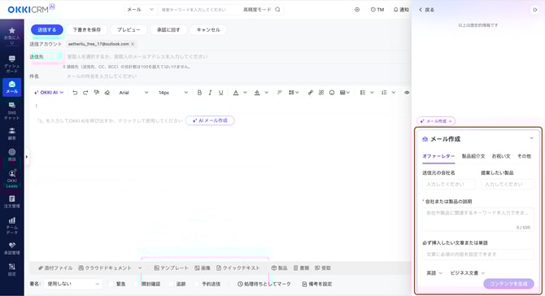Switch to the お祝い文 tab
Image resolution: width=545 pixels, height=296 pixels.
[x=501, y=156]
